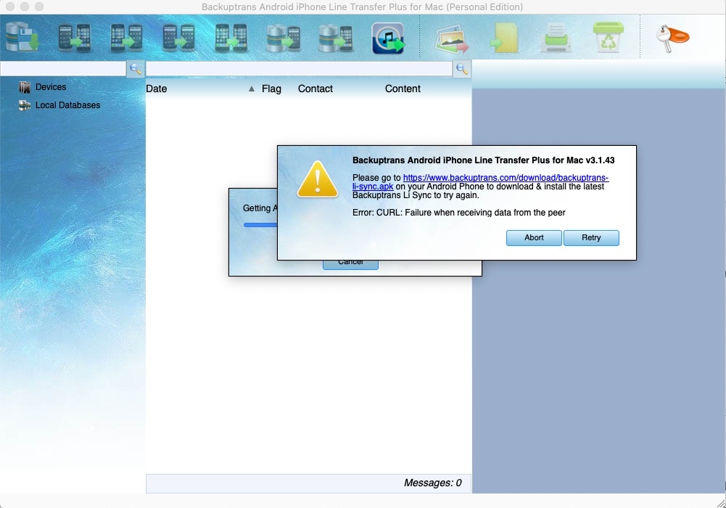The height and width of the screenshot is (508, 726).
Task: Click the export photos attachments icon
Action: [452, 38]
